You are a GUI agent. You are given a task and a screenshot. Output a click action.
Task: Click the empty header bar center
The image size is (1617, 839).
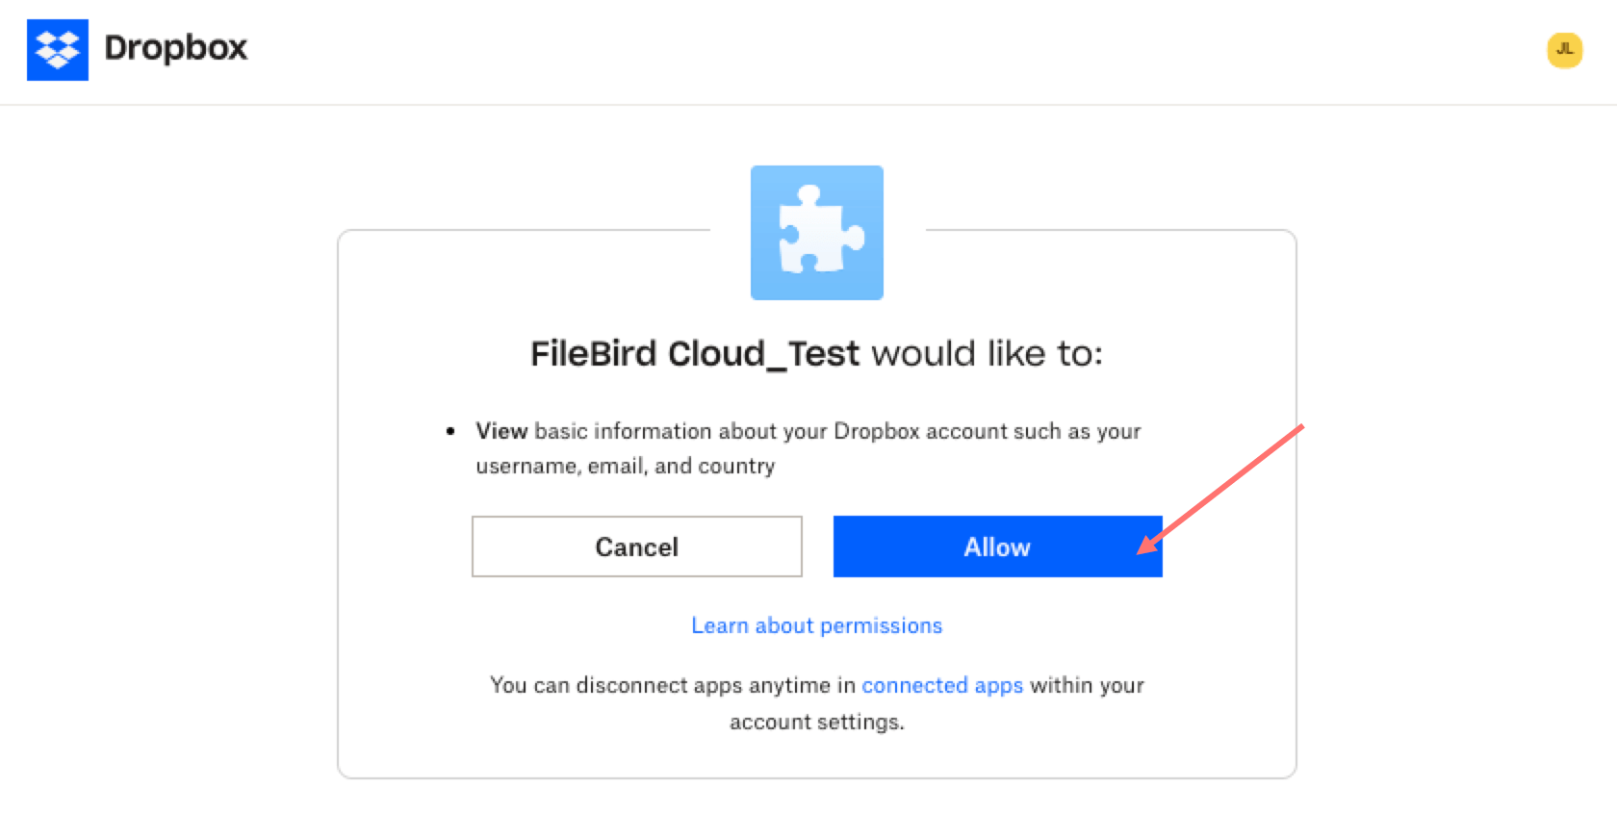pos(808,50)
